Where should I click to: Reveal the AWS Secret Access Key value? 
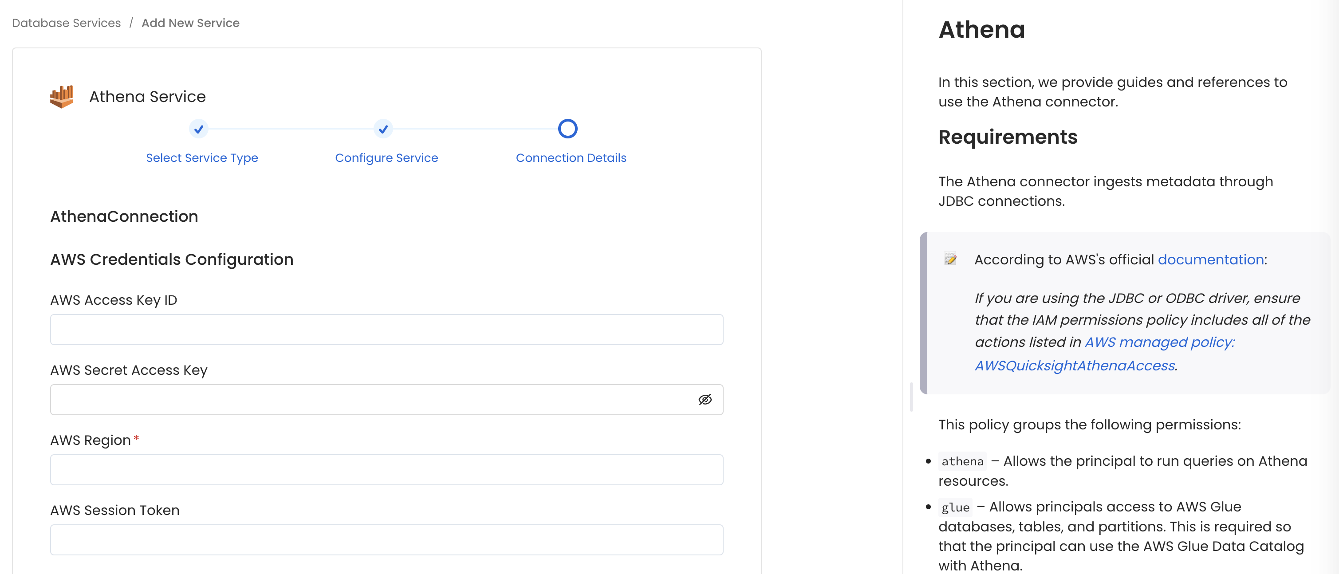tap(705, 399)
